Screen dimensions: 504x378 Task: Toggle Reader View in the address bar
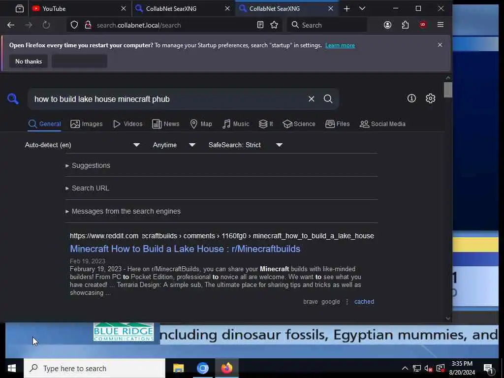coord(260,25)
